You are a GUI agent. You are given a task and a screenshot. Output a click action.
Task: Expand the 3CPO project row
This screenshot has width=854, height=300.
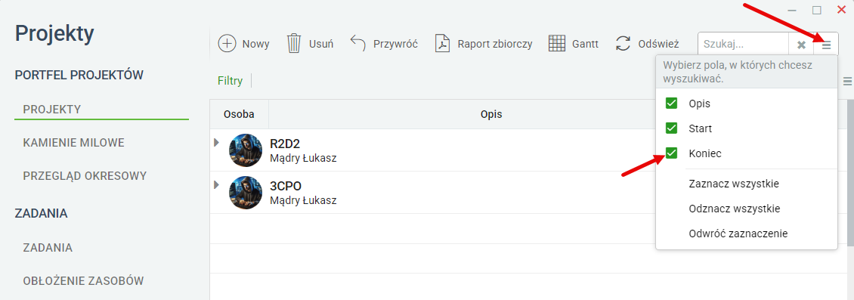[216, 184]
